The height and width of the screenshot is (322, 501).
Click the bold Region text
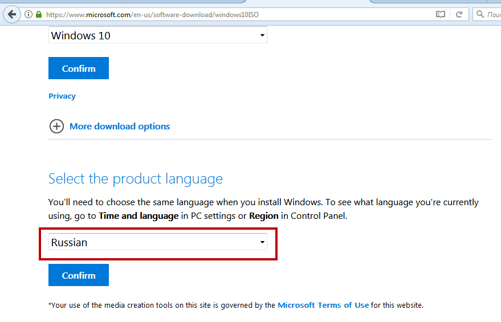click(x=264, y=216)
